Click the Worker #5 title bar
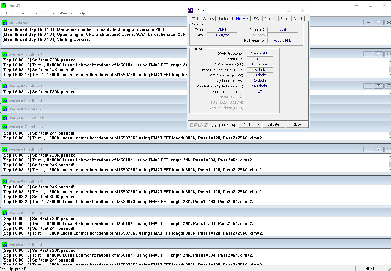The image size is (391, 271). (196, 181)
